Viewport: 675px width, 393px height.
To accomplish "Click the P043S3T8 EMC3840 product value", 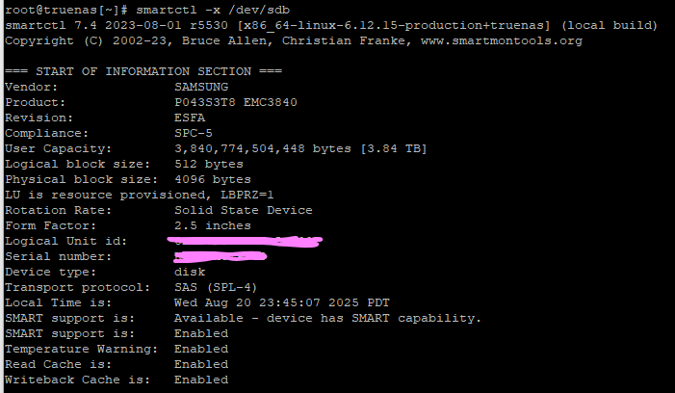I will coord(236,102).
